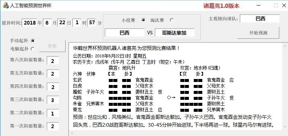Click the 诸葛亮1.0版本 title text
This screenshot has width=288, height=136.
pyautogui.click(x=221, y=6)
